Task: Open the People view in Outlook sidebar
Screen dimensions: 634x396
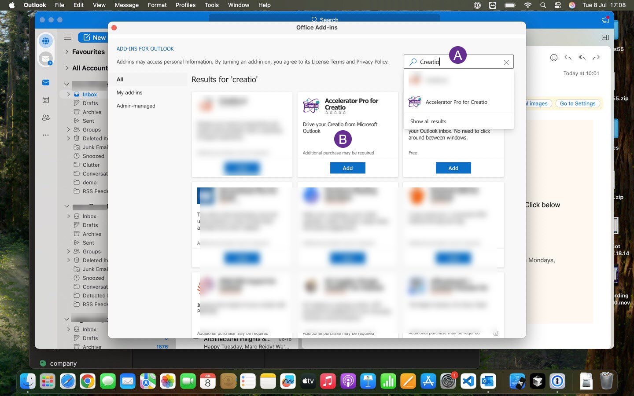Action: tap(46, 117)
